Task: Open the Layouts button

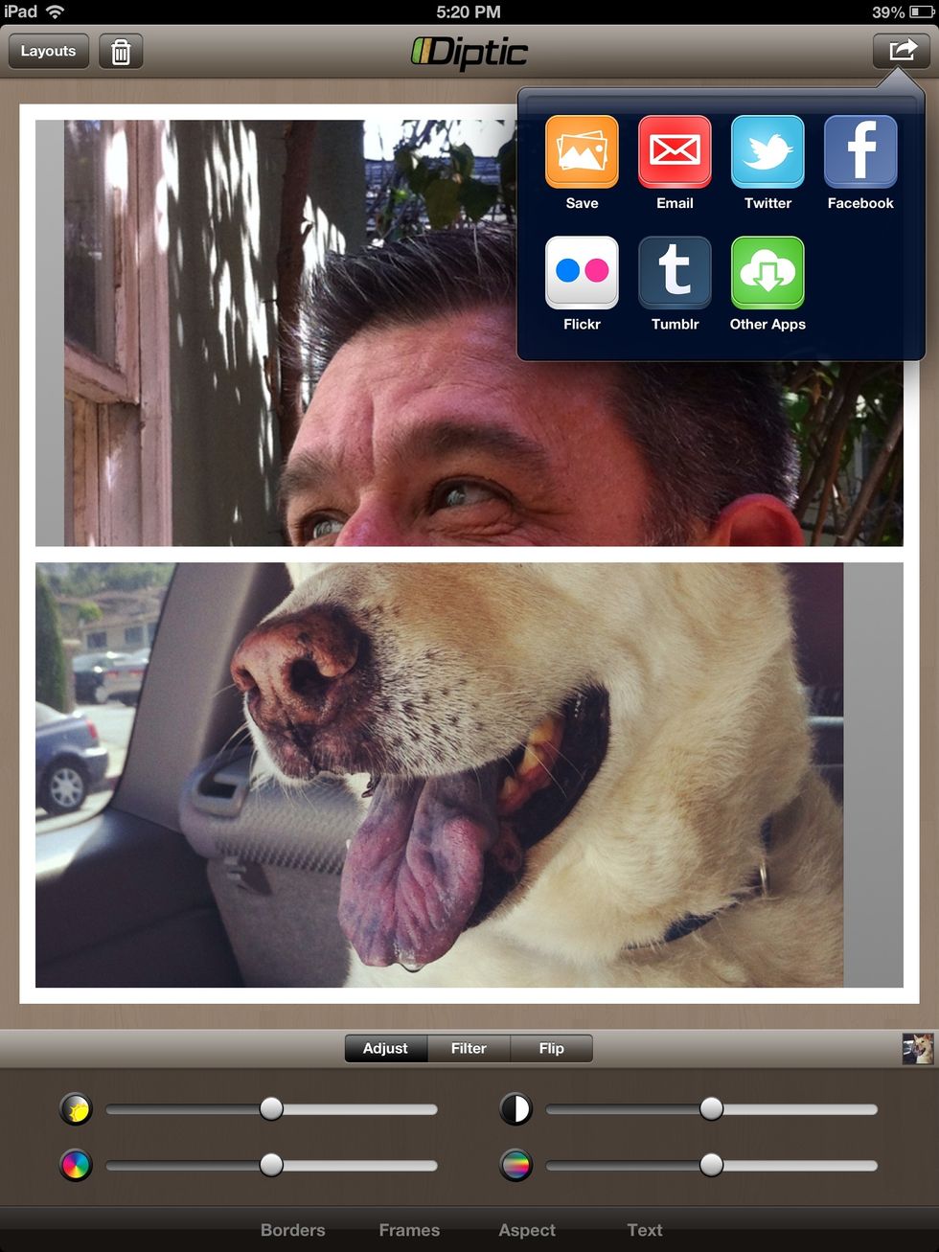Action: (48, 51)
